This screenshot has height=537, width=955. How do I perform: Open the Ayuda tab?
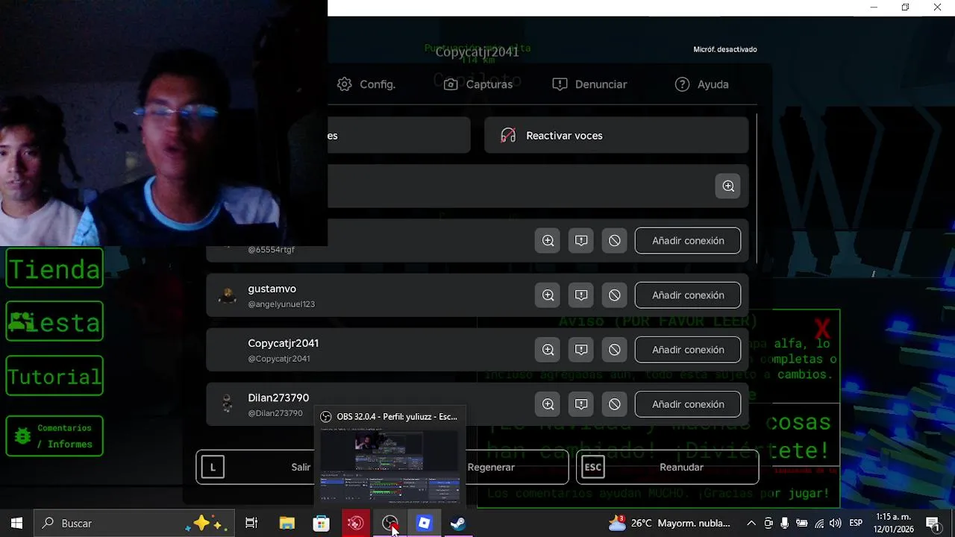(701, 84)
